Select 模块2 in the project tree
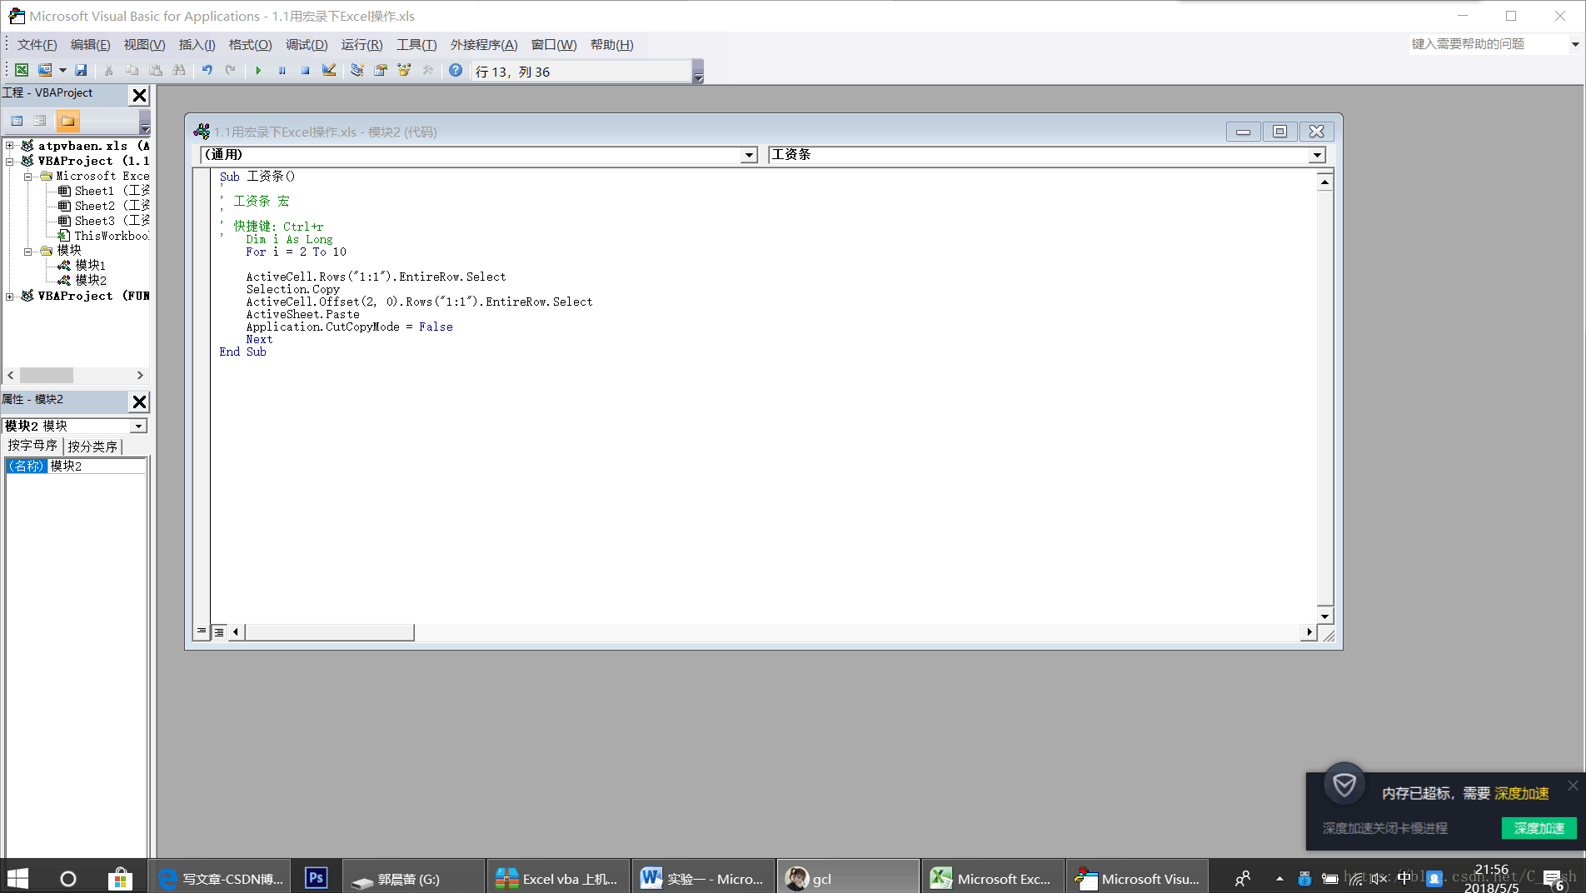1586x893 pixels. pyautogui.click(x=82, y=280)
